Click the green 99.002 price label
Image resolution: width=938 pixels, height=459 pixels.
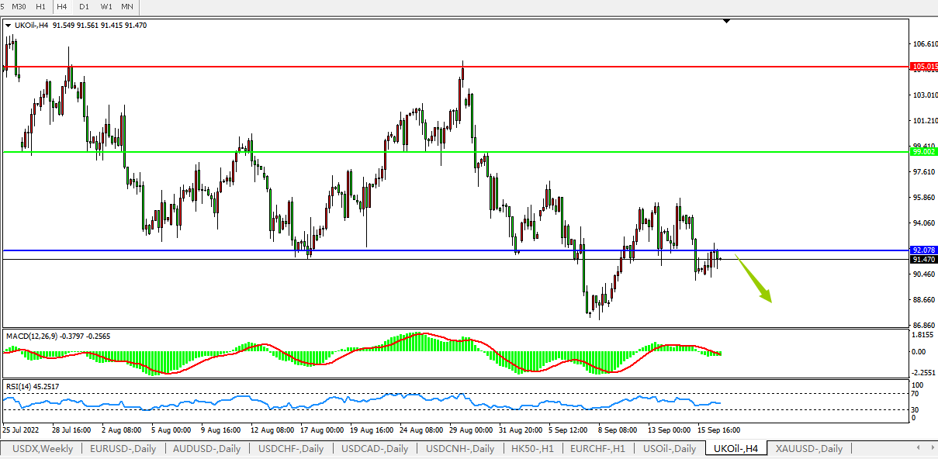[x=924, y=152]
